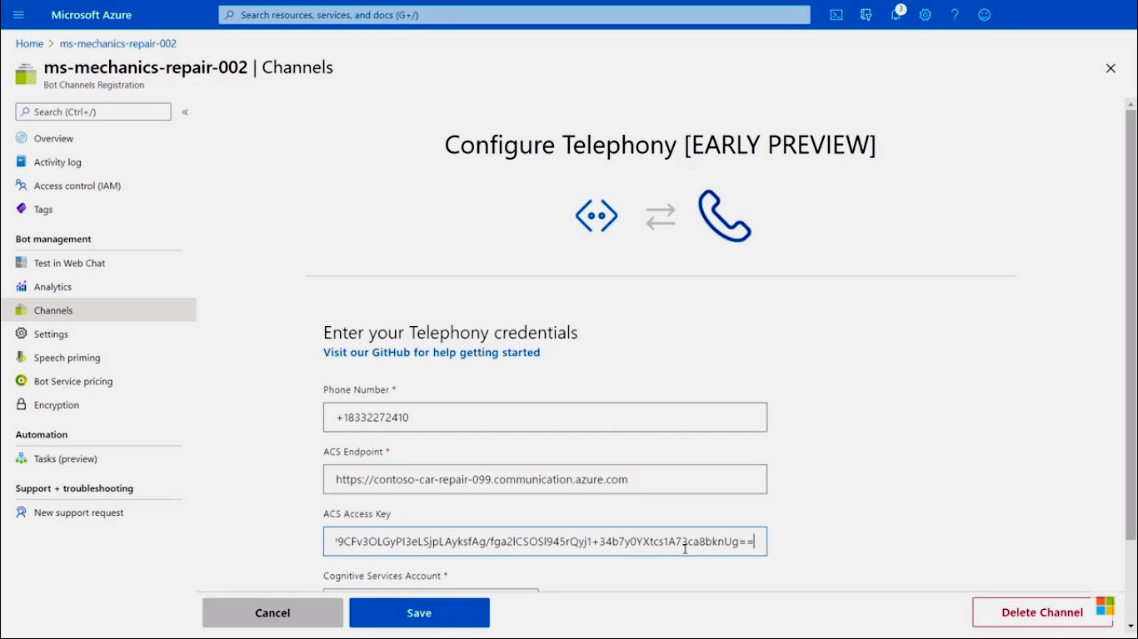Click the Cancel button
Screen dimensions: 1138x639
point(272,612)
